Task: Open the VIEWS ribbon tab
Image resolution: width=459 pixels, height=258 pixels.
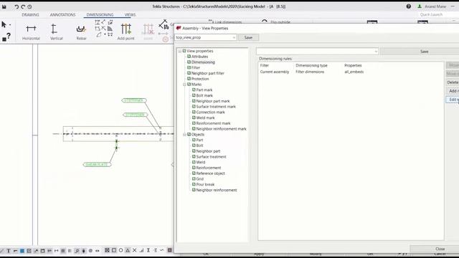Action: 130,14
